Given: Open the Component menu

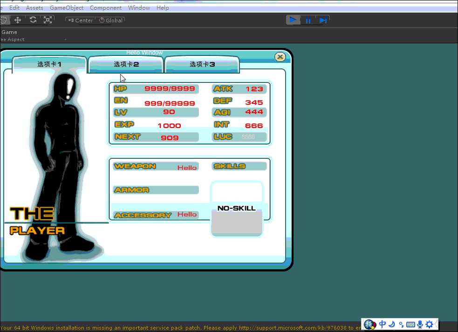Looking at the screenshot, I should point(106,8).
